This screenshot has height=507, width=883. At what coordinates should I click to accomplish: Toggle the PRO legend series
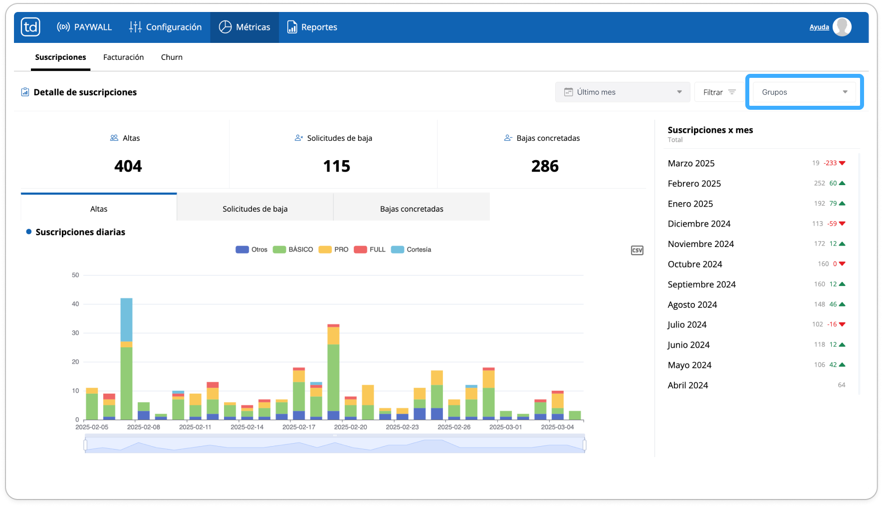click(x=333, y=250)
